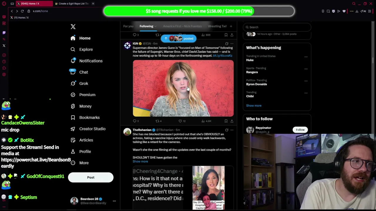Add a new browser tab
Screen dimensions: 376x211
[x=93, y=4]
